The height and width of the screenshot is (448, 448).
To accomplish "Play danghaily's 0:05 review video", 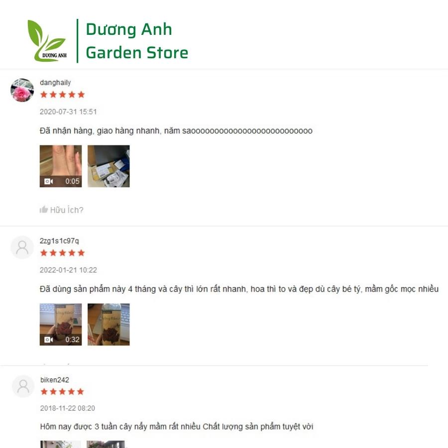I will [x=61, y=166].
